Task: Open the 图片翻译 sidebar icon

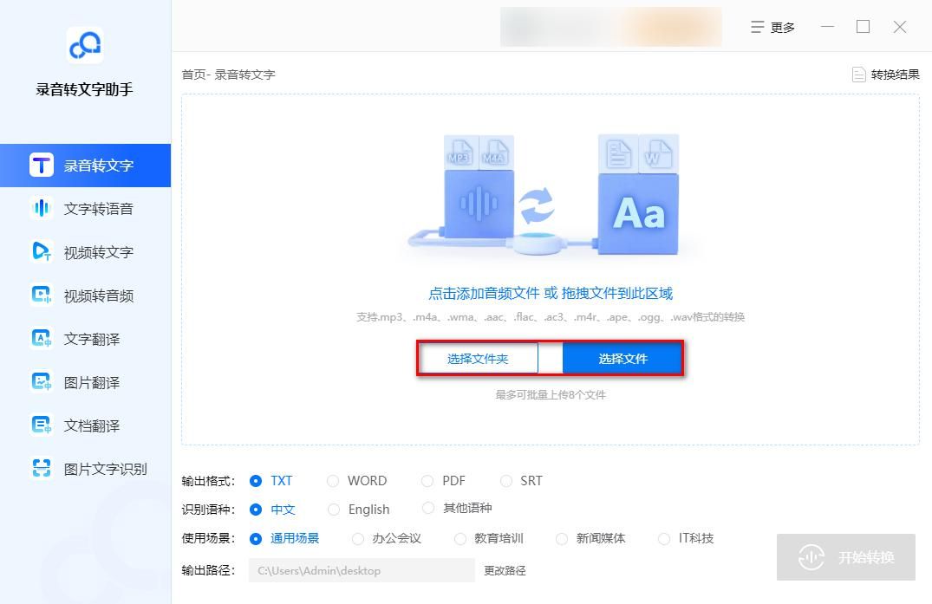Action: click(42, 382)
